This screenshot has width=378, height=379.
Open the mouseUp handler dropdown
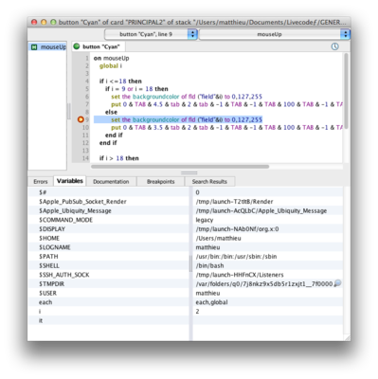tap(275, 34)
